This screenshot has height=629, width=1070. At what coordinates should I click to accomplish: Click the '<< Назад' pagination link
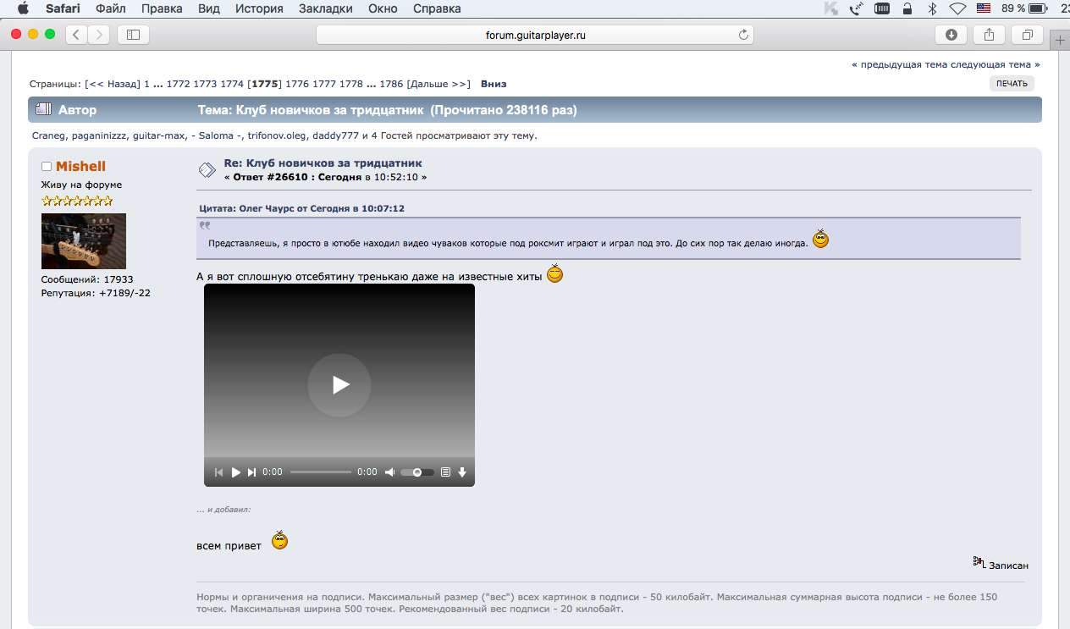click(113, 84)
